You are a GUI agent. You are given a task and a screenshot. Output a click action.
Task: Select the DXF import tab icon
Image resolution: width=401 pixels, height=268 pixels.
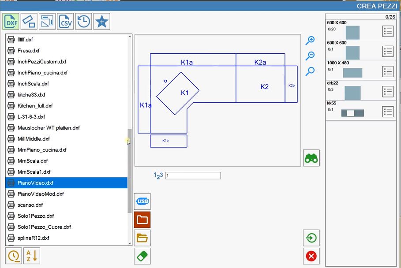(11, 21)
